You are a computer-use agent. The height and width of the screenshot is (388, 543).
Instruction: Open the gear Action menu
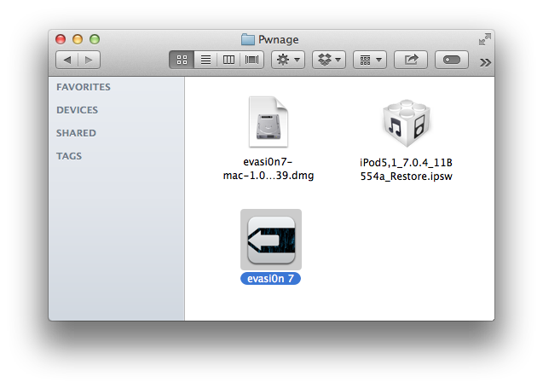[287, 60]
